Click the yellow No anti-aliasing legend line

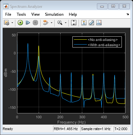(80, 40)
